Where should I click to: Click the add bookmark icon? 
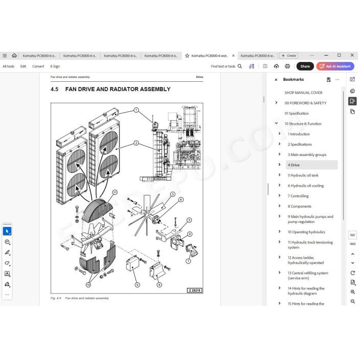[328, 79]
